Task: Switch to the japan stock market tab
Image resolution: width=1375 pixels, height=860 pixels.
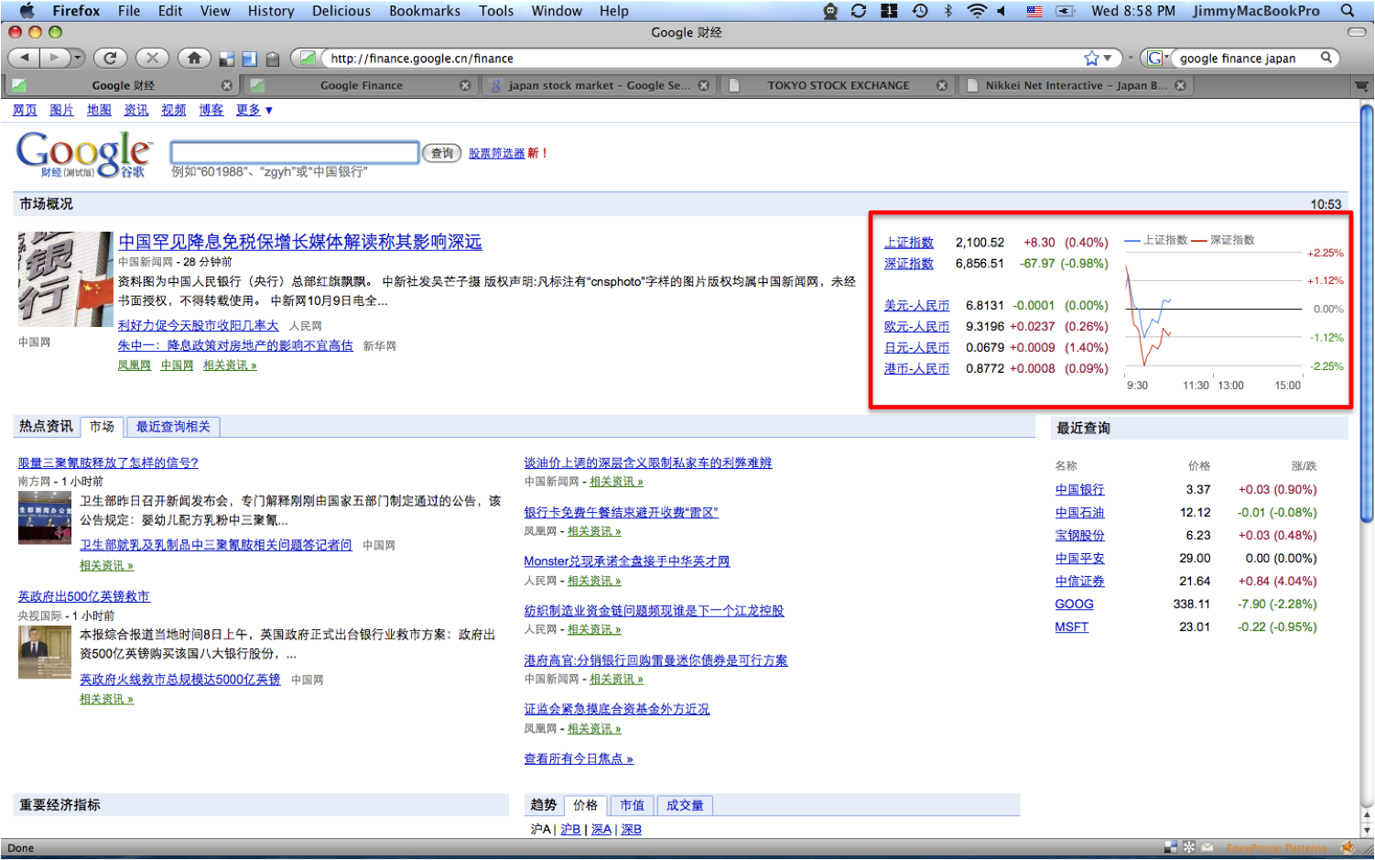Action: point(599,85)
